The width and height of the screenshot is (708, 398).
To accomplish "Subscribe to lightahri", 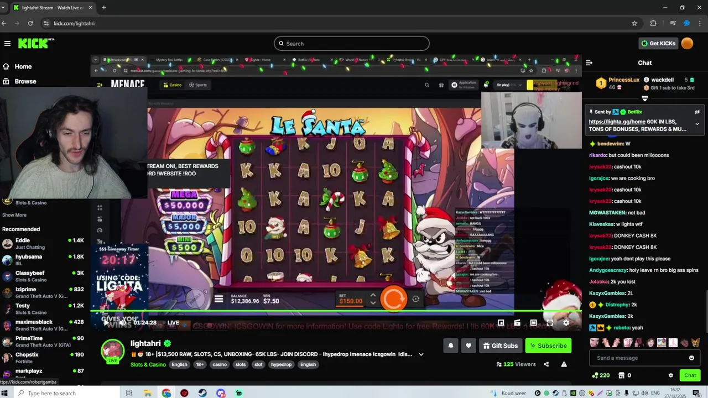I will coord(548,346).
